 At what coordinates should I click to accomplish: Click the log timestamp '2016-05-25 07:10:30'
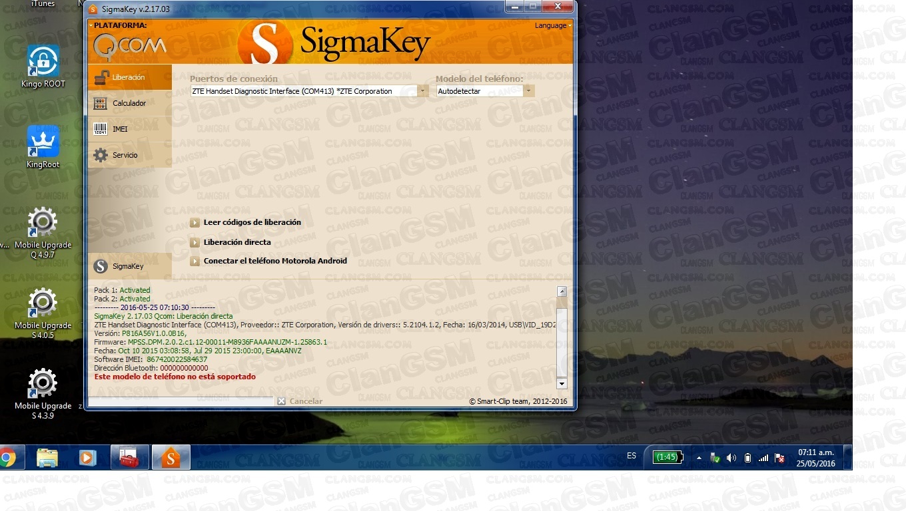155,307
